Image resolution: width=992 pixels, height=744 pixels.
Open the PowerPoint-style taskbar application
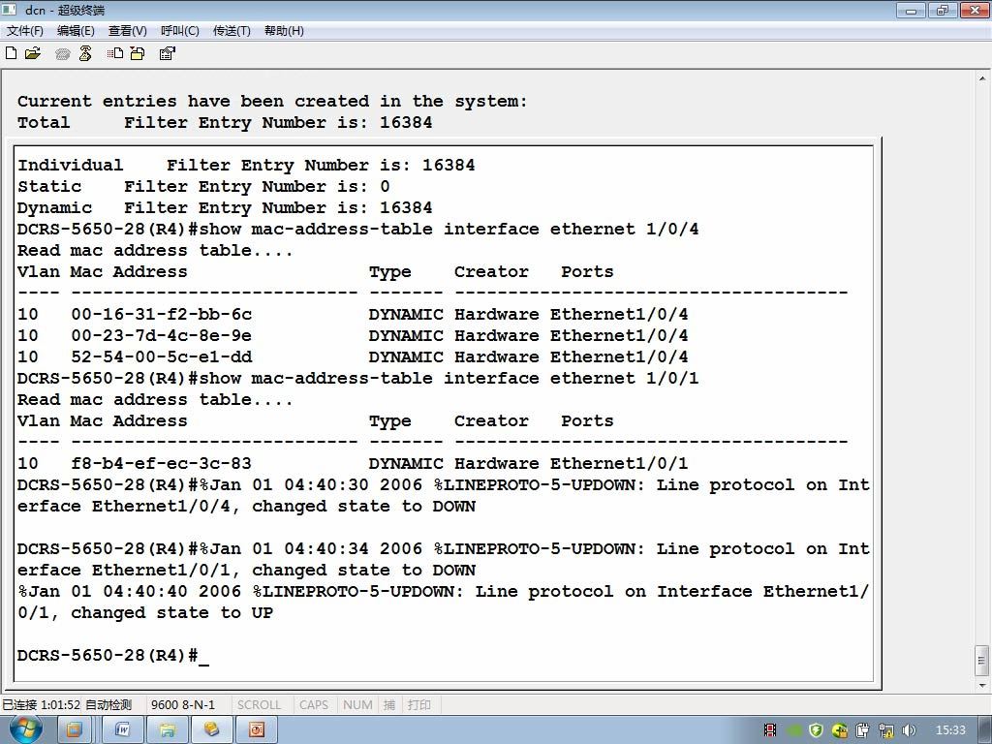coord(256,730)
